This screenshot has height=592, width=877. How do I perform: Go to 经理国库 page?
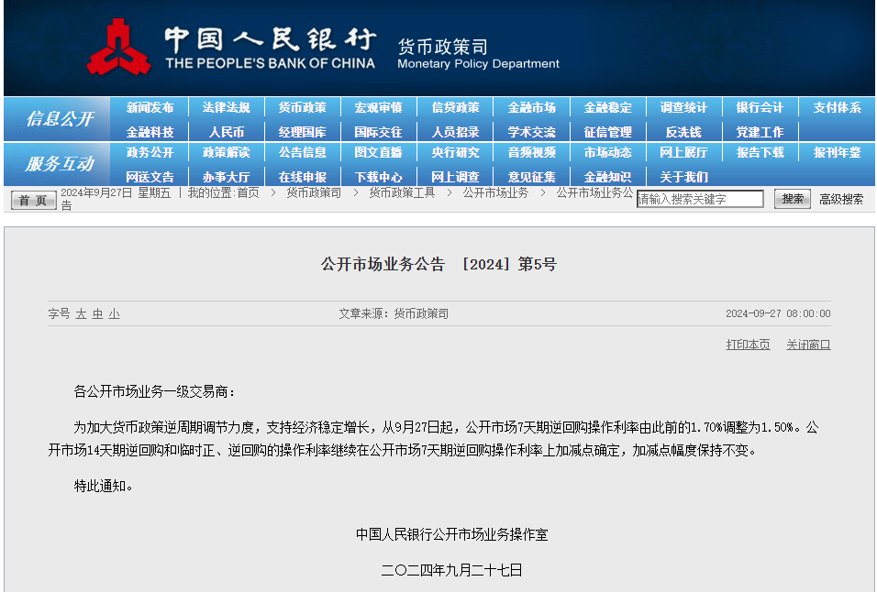pyautogui.click(x=302, y=132)
